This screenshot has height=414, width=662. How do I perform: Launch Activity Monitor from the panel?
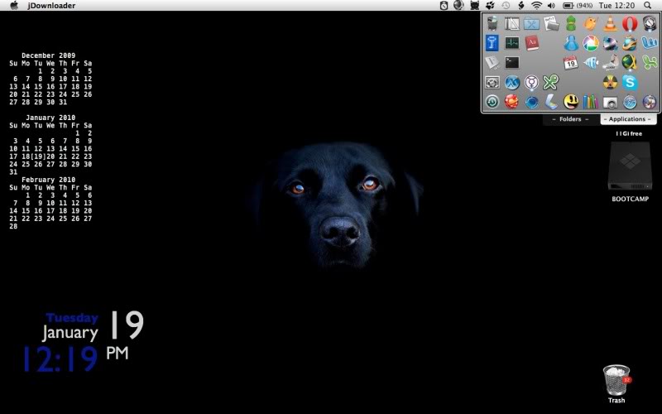click(x=512, y=43)
